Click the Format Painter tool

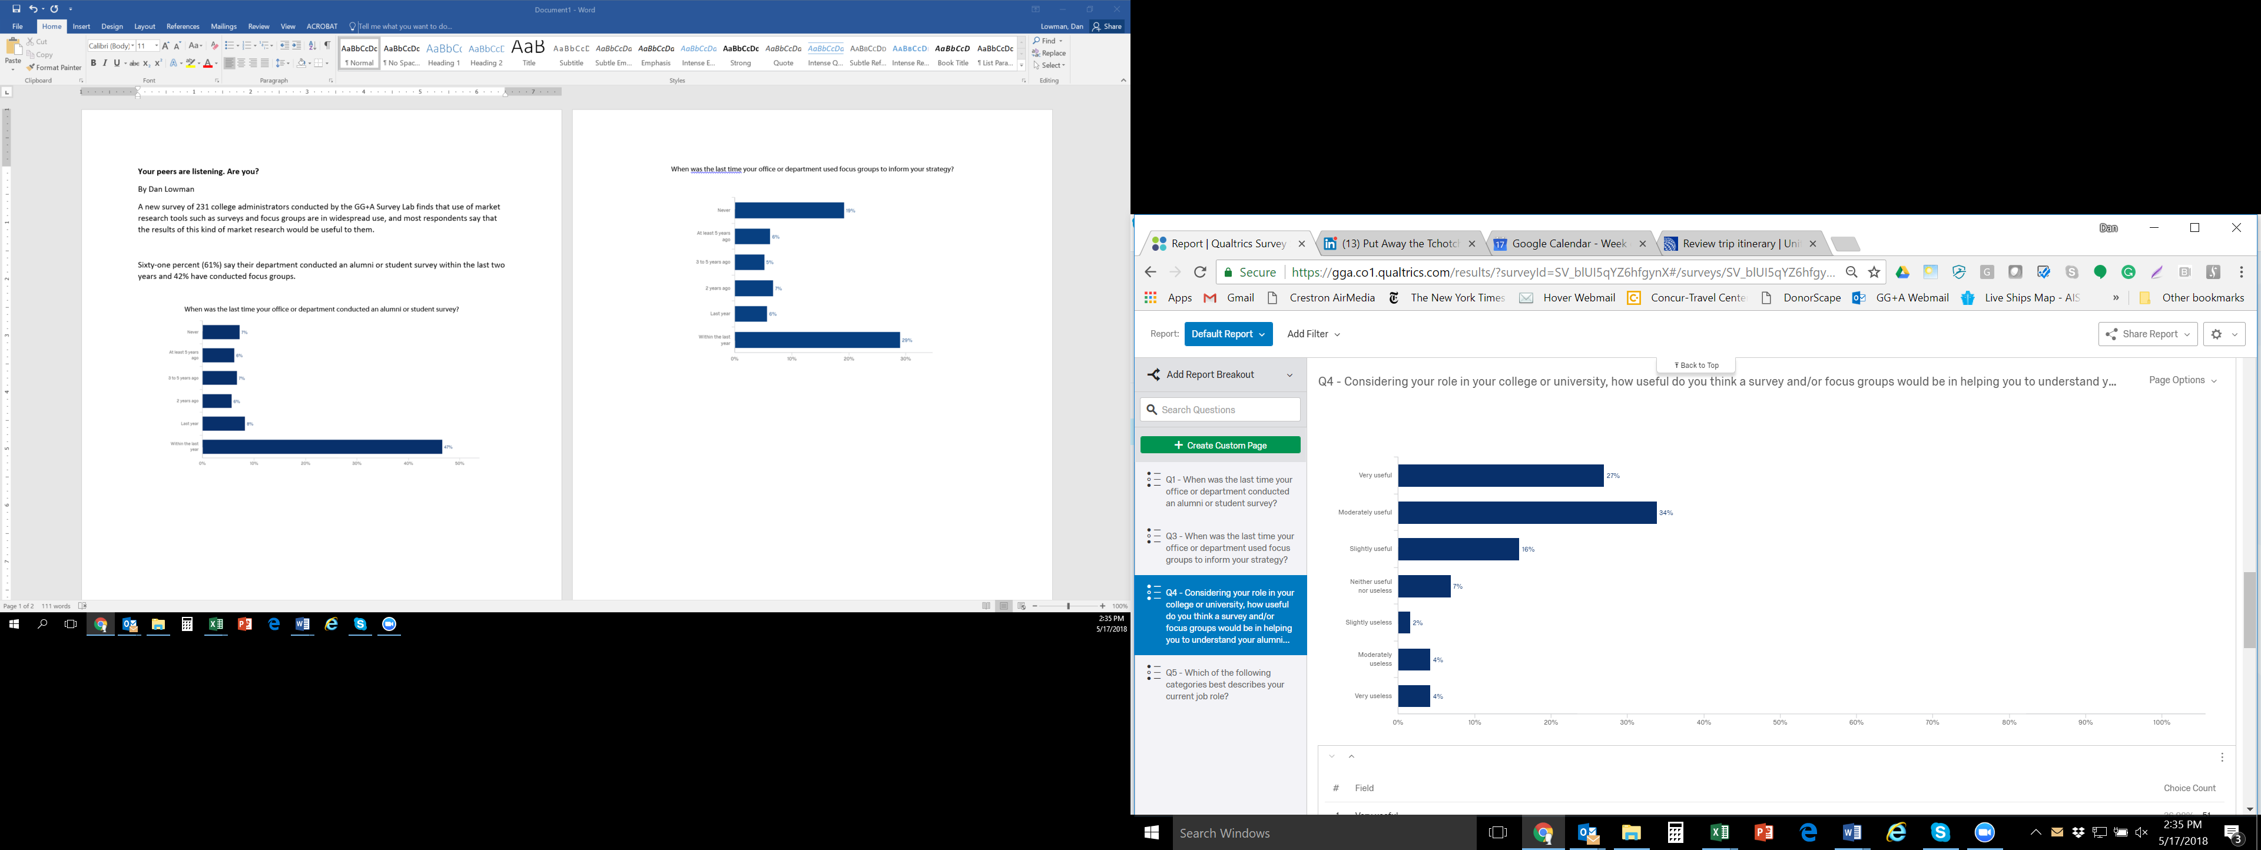(x=54, y=68)
